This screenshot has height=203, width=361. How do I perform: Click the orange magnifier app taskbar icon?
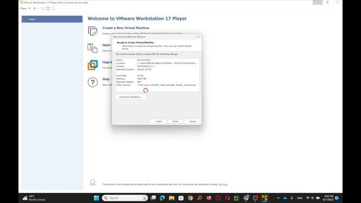200,198
